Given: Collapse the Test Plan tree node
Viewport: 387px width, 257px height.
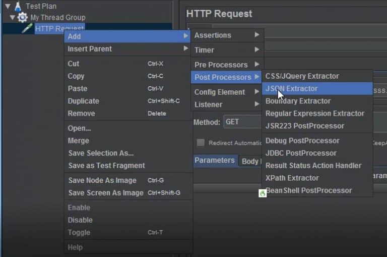Looking at the screenshot, I should point(8,6).
